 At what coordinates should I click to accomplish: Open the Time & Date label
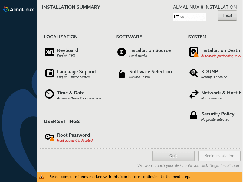tap(71, 93)
